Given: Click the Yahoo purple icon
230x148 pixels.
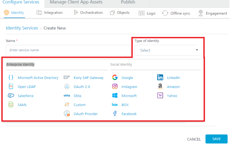Looking at the screenshot, I should pos(160,96).
